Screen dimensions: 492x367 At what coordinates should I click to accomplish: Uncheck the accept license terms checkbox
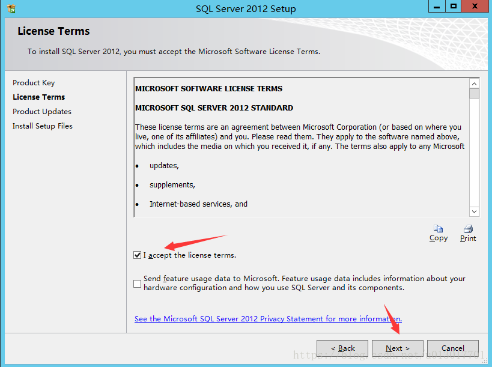pyautogui.click(x=137, y=255)
